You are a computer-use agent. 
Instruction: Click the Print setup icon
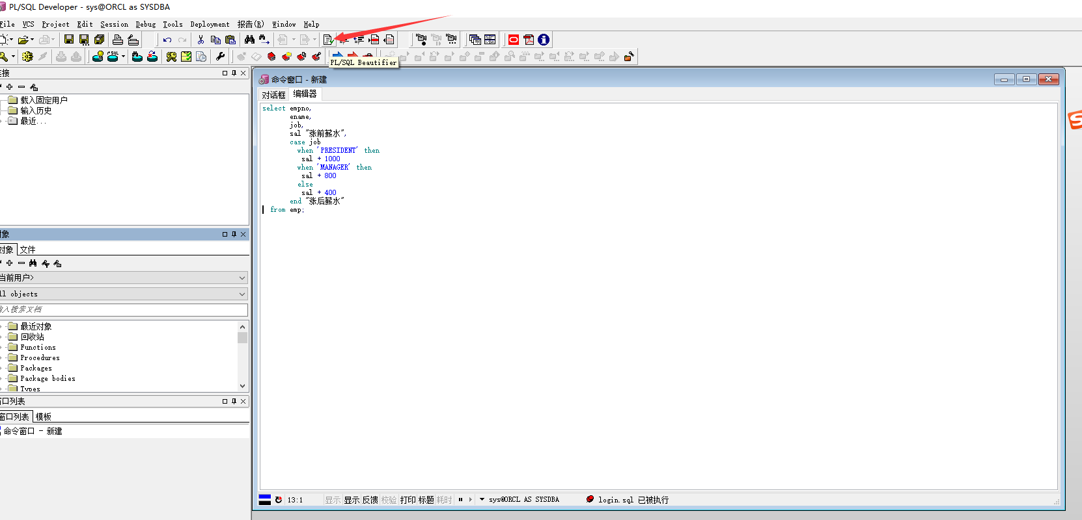133,40
